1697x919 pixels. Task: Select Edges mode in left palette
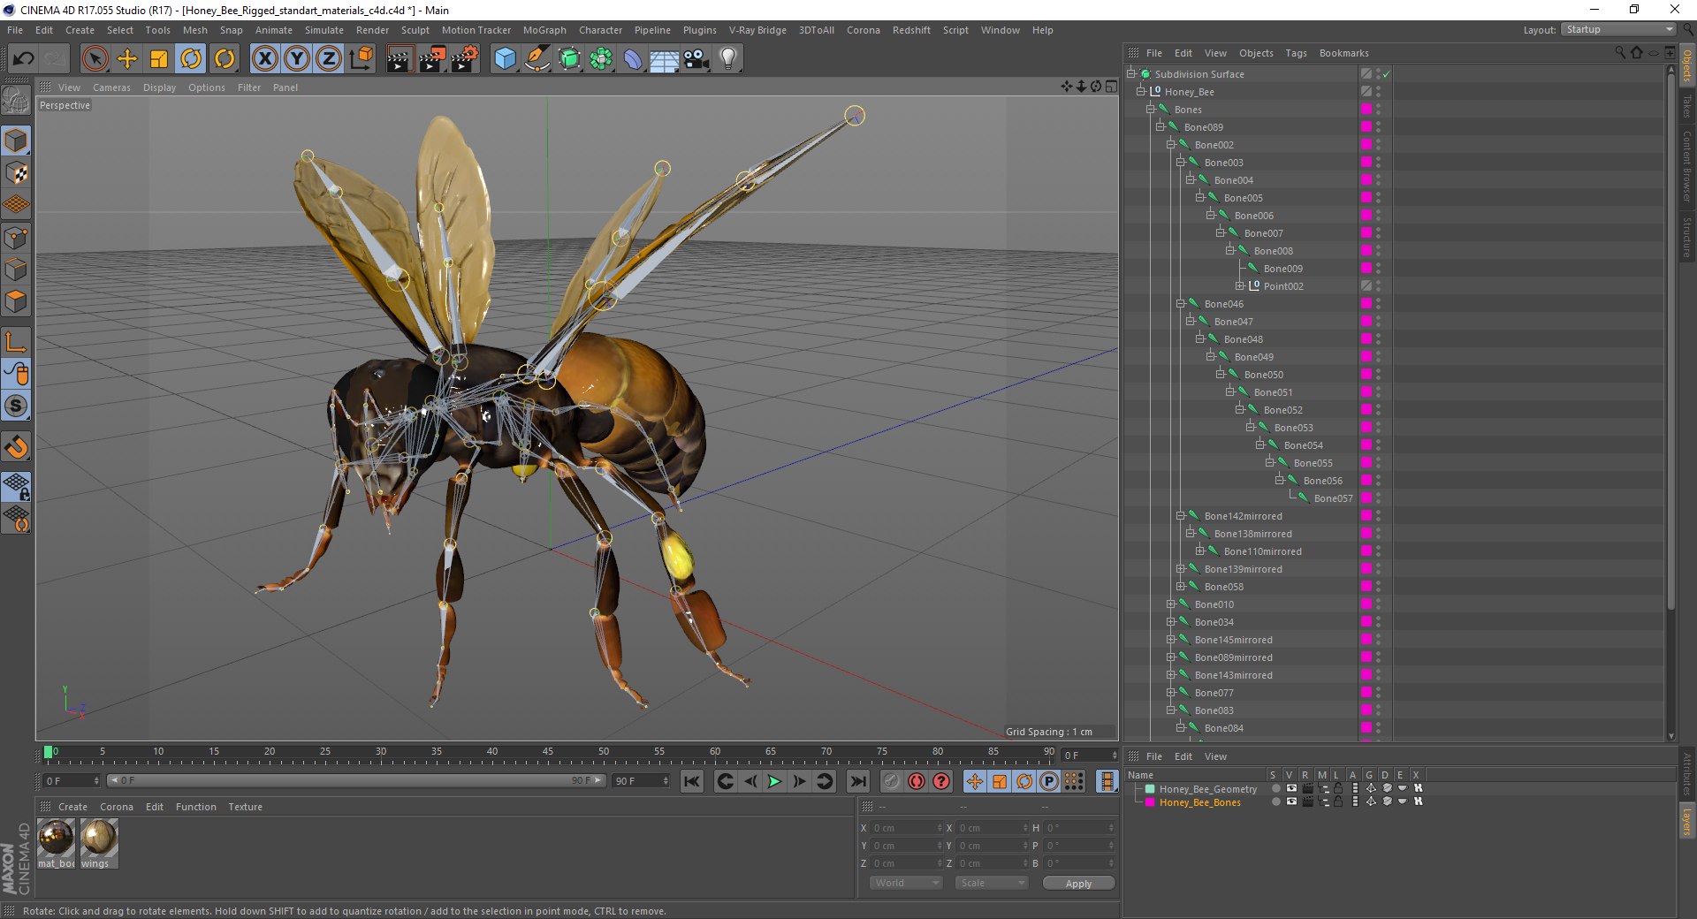click(17, 270)
